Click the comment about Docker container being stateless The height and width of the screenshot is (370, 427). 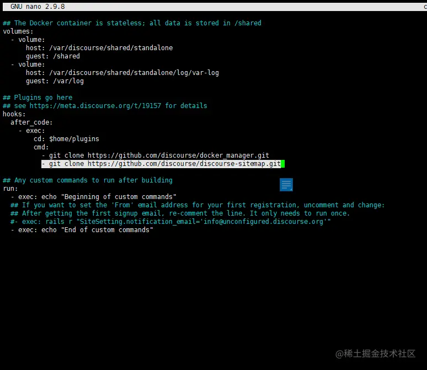pos(132,23)
